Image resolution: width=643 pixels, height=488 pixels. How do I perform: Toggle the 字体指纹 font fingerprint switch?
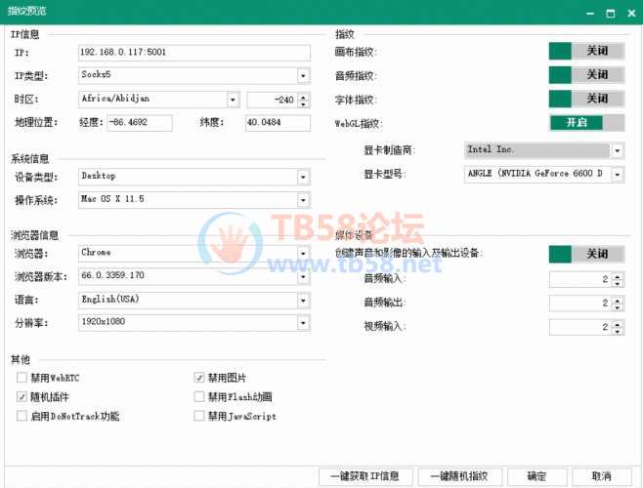tap(587, 99)
